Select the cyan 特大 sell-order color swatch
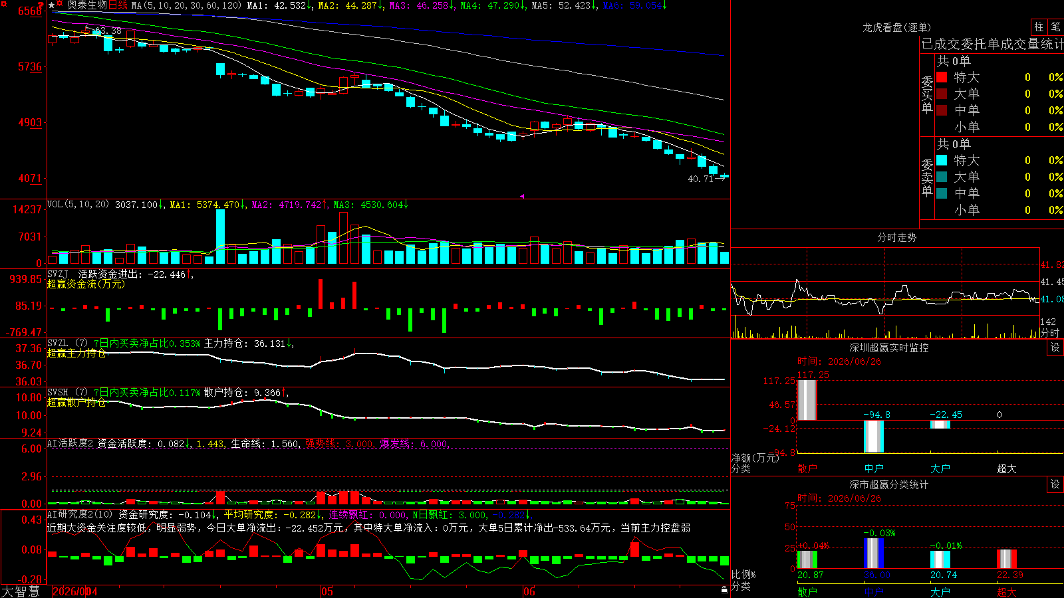The image size is (1064, 598). (x=942, y=160)
